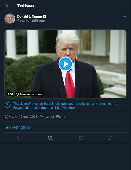The image size is (131, 170).
Task: Open the tweet's three-dot more menu
Action: 124,17
